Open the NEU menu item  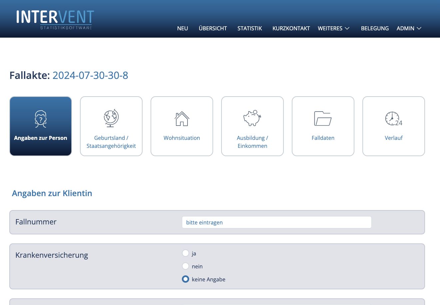(183, 28)
